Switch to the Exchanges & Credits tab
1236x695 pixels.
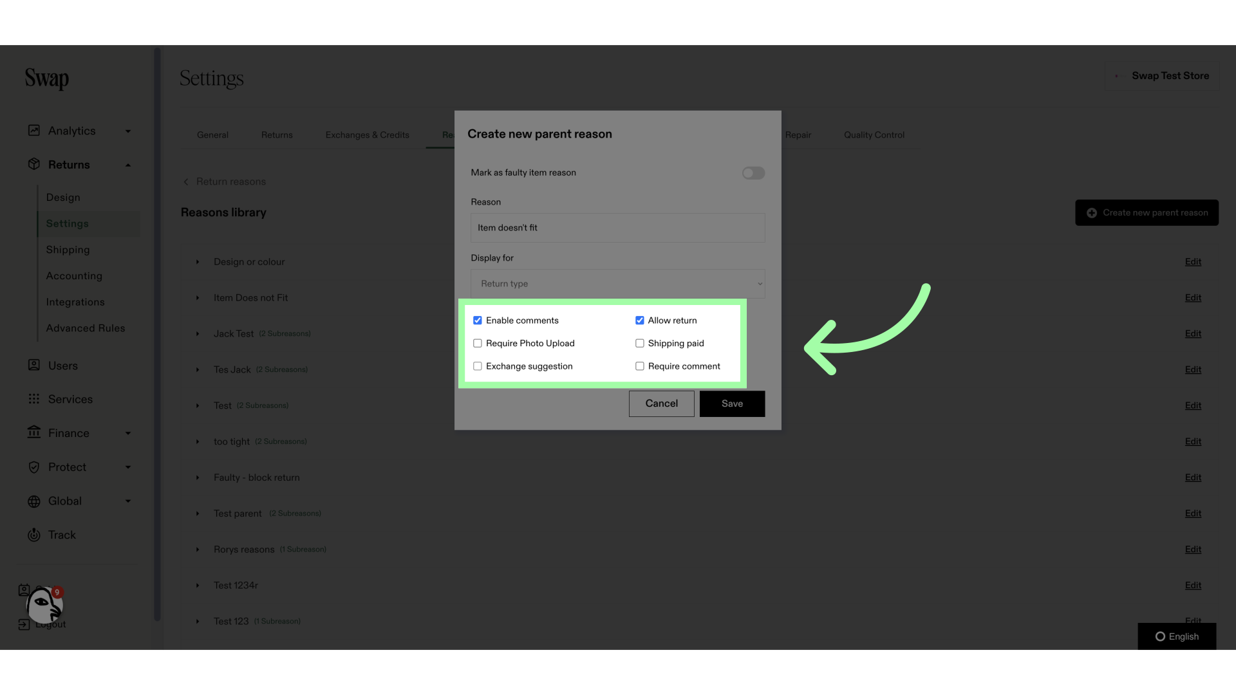click(x=368, y=135)
